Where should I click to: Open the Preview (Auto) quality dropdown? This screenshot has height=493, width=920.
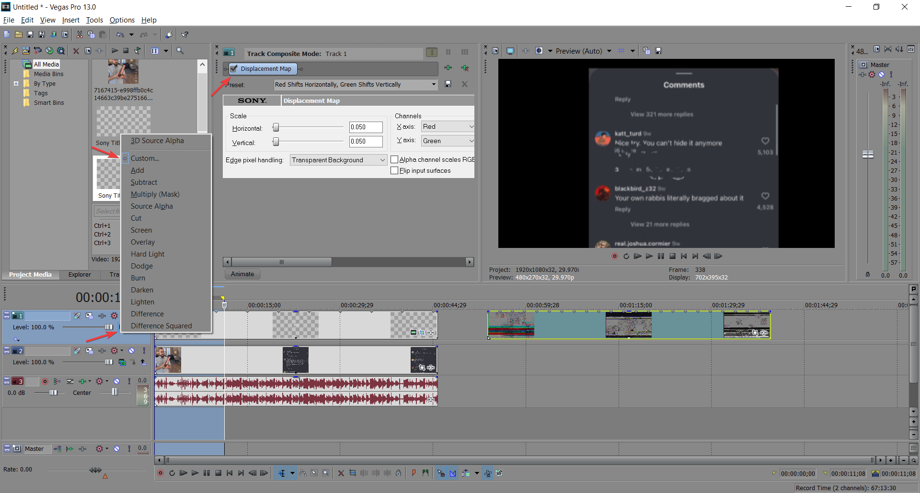(609, 51)
